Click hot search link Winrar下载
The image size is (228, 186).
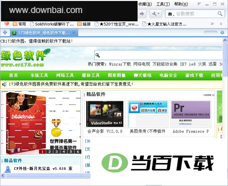coord(120,64)
